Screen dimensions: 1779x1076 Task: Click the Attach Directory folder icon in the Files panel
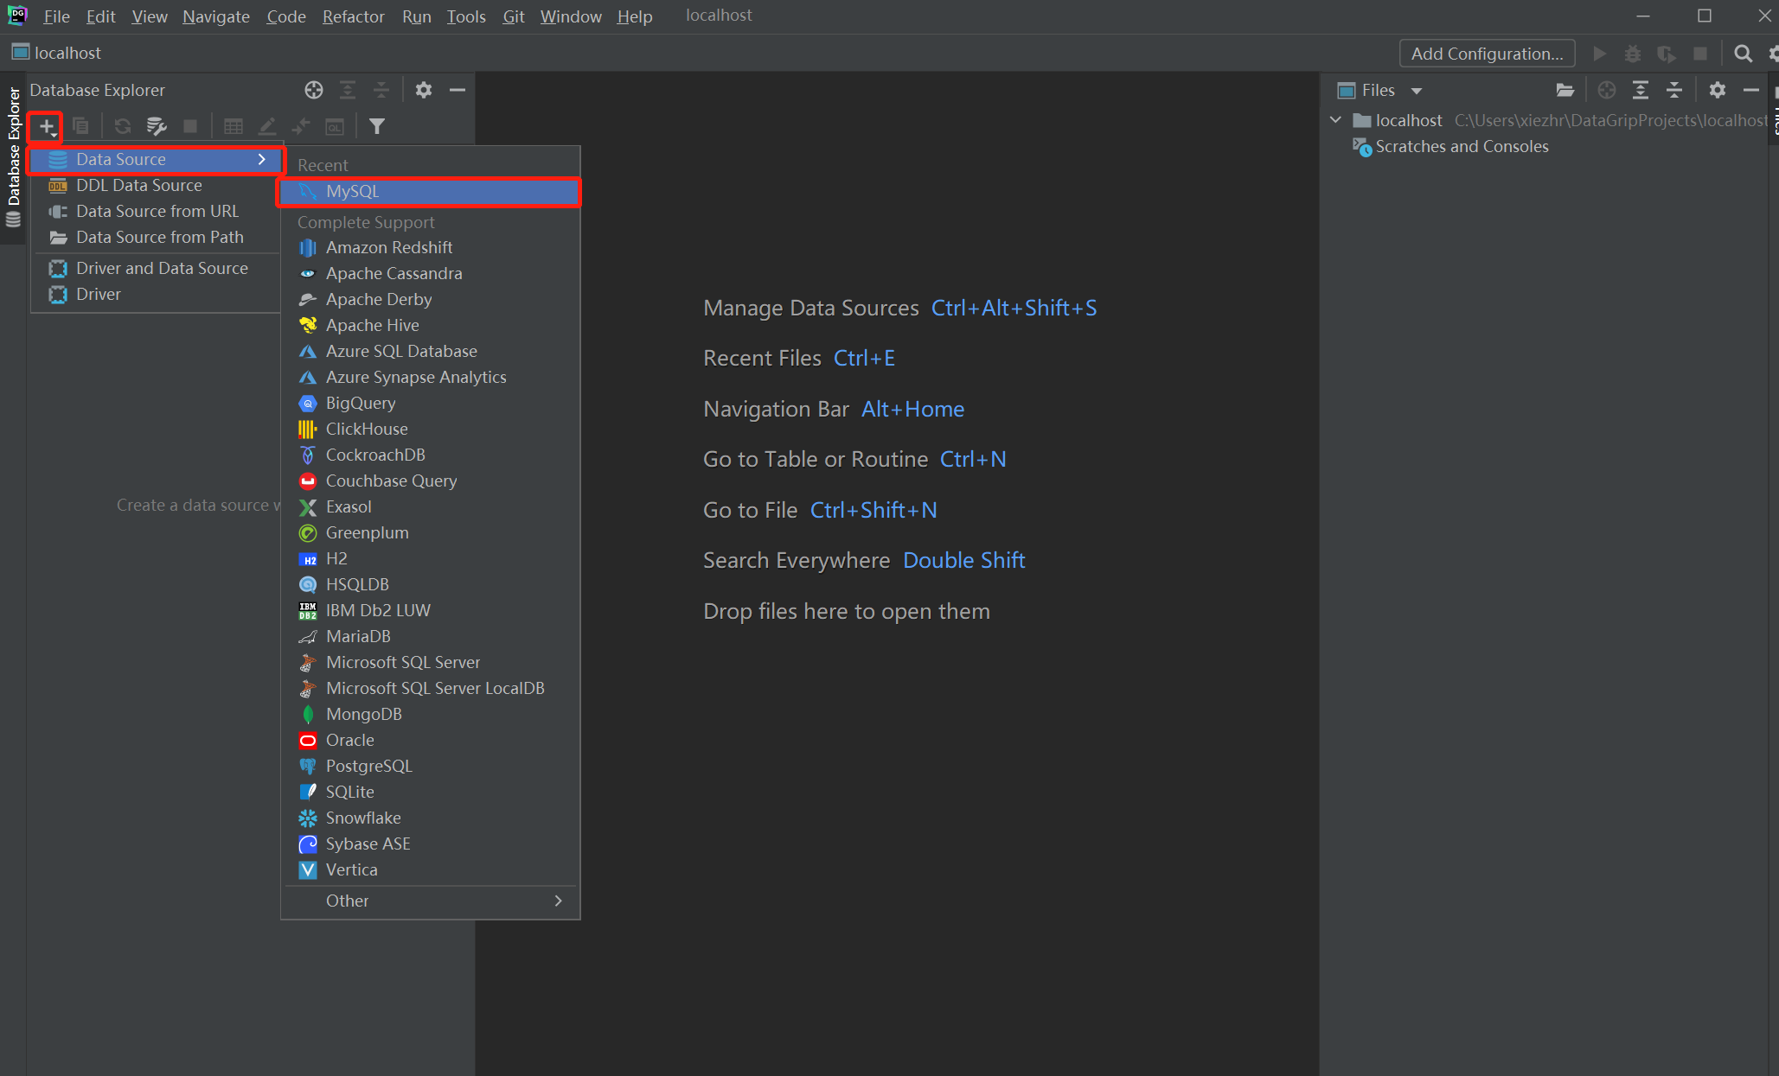click(1565, 90)
